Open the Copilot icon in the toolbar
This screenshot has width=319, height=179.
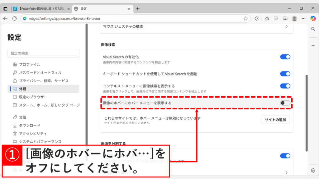[x=312, y=18]
